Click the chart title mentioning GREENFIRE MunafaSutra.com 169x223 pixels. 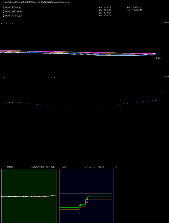point(37,2)
